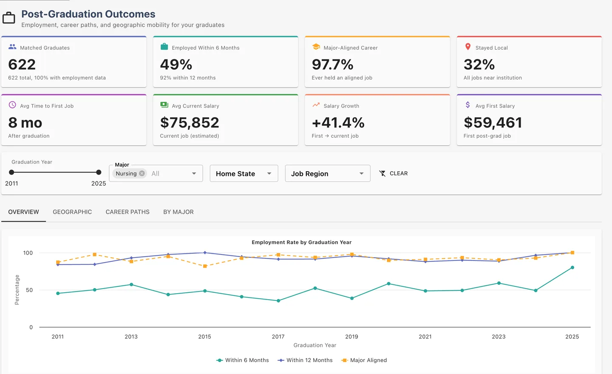
Task: Click the Percentage y-axis label
Action: click(17, 290)
